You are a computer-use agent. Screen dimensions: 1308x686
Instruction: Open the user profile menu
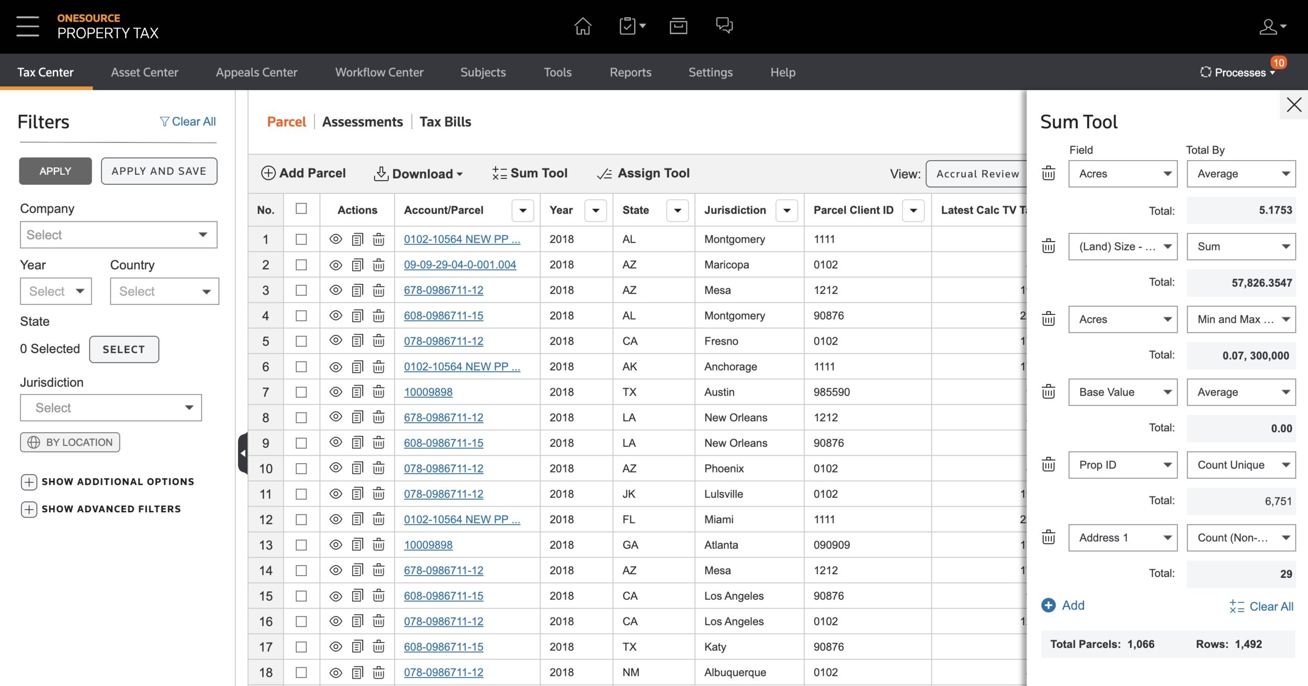(1272, 26)
